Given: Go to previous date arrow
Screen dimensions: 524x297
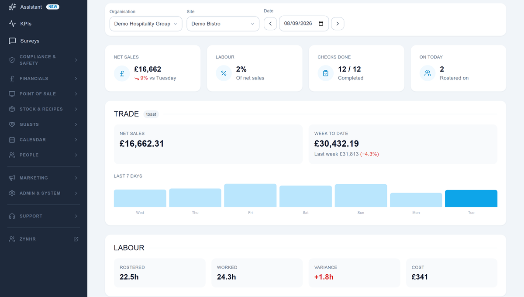Looking at the screenshot, I should (270, 24).
